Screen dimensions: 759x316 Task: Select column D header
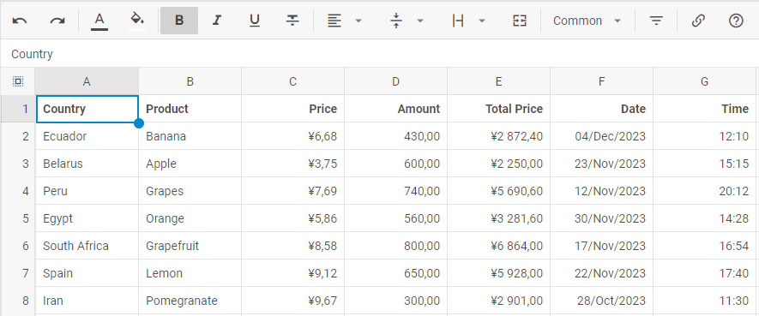(x=396, y=81)
